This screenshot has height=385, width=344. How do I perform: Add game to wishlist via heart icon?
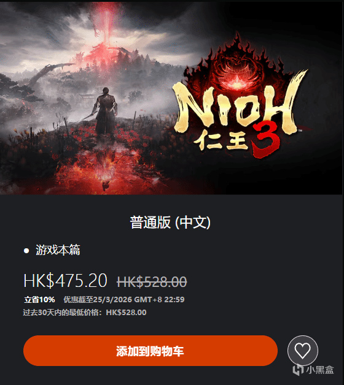tap(303, 351)
